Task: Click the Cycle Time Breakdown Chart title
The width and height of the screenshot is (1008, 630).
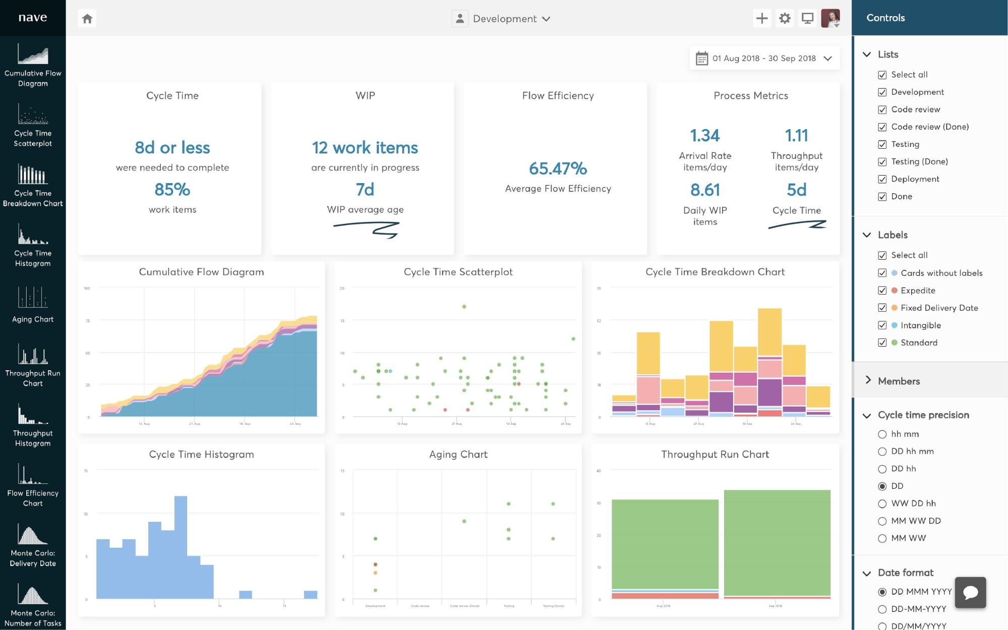Action: point(715,272)
